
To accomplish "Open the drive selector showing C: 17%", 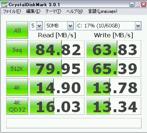I will pyautogui.click(x=109, y=26).
